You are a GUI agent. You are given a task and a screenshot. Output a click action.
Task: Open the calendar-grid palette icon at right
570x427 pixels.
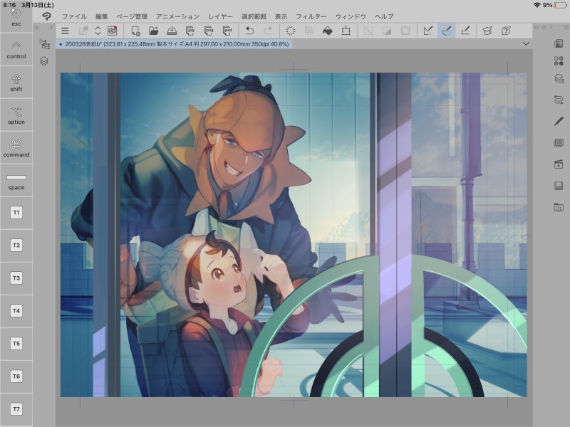click(x=559, y=207)
